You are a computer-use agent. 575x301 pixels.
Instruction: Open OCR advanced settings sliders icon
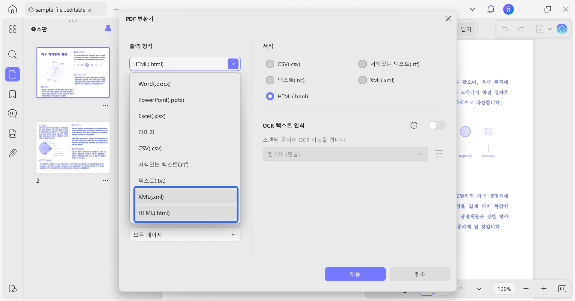tap(439, 154)
